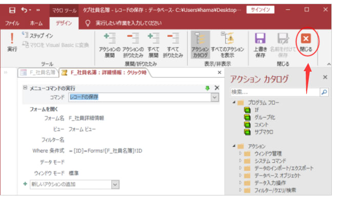338x197 pixels.
Task: Move the メニューコマンドの実行 action down with green arrow
Action: click(207, 87)
